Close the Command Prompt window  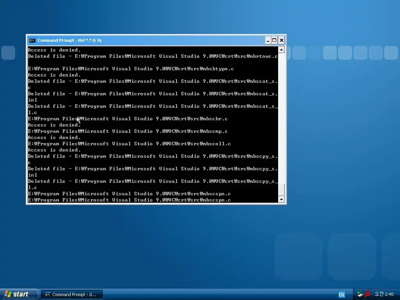pos(281,40)
